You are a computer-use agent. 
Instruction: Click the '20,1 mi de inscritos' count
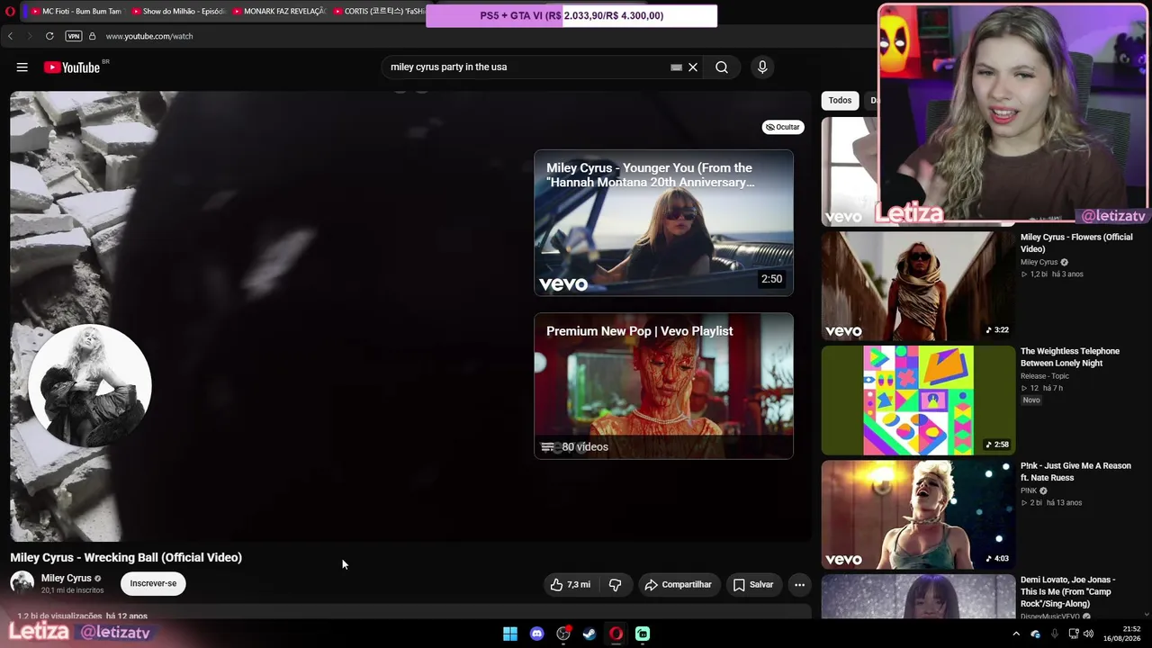pyautogui.click(x=73, y=590)
